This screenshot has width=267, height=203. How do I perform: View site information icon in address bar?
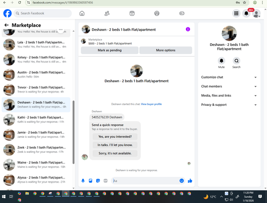point(28,3)
